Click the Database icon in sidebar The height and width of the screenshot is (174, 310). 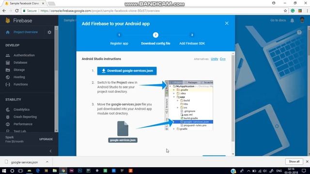click(x=8, y=63)
